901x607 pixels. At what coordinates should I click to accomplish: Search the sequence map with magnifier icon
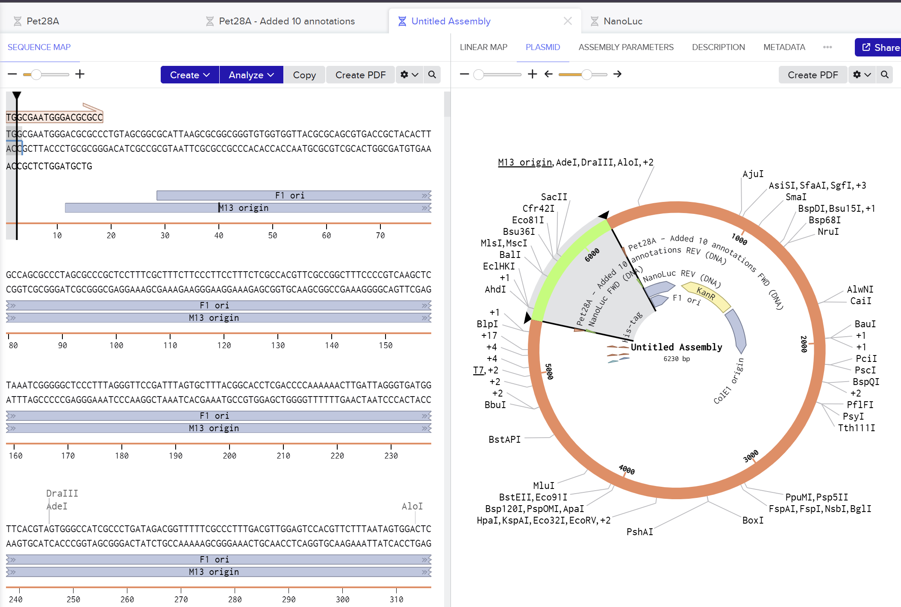pyautogui.click(x=432, y=75)
